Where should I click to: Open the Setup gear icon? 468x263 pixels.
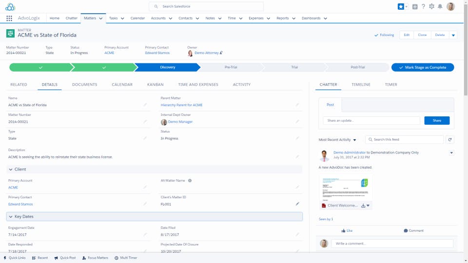tap(431, 6)
